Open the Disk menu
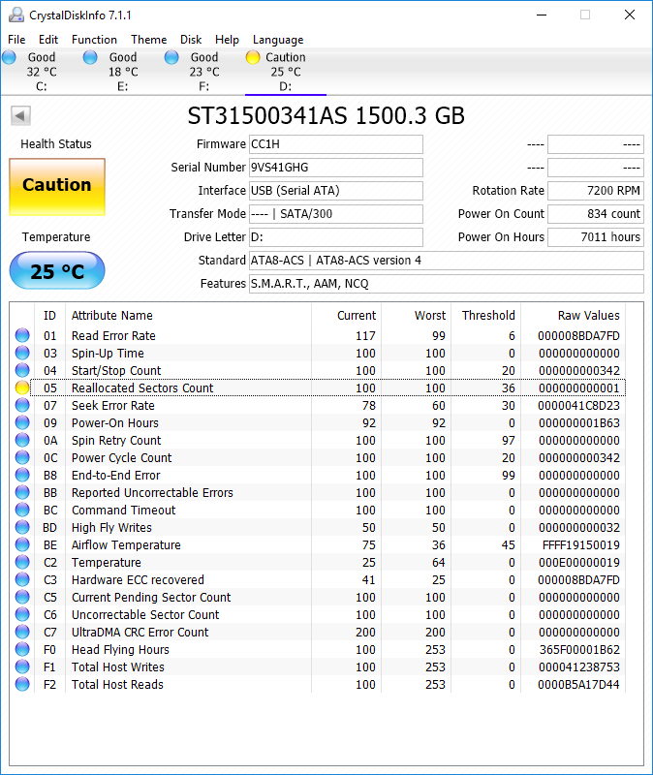Viewport: 653px width, 775px height. 191,40
